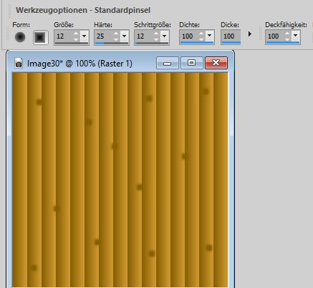Screen dimensions: 313x288
Task: Click the Härte value field showing 25
Action: pos(104,36)
